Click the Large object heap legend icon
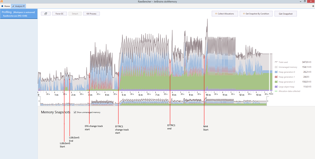The height and width of the screenshot is (159, 315). (x=276, y=87)
